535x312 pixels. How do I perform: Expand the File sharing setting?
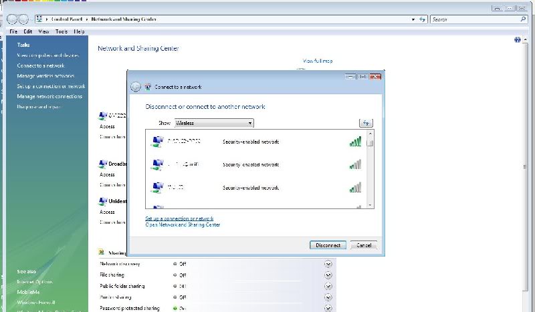(328, 275)
